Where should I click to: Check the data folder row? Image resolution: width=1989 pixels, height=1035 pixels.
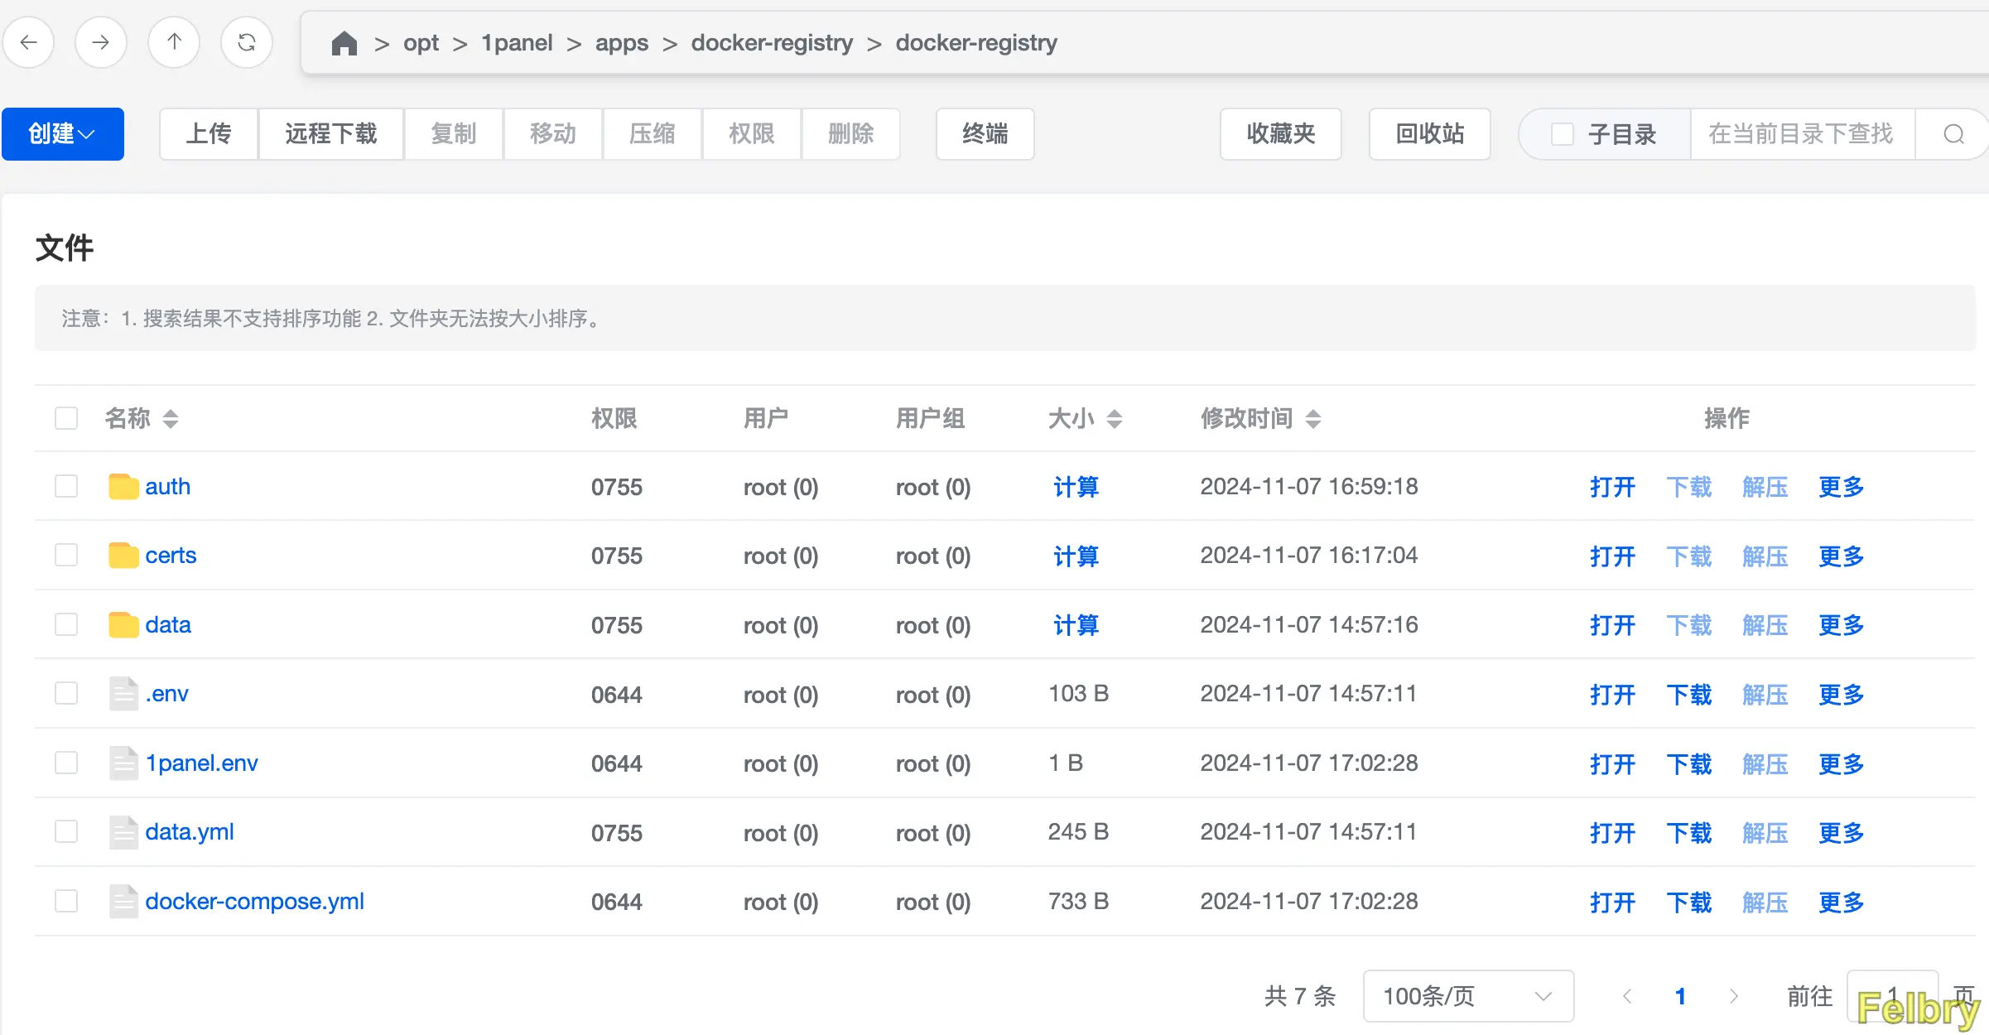(x=66, y=624)
